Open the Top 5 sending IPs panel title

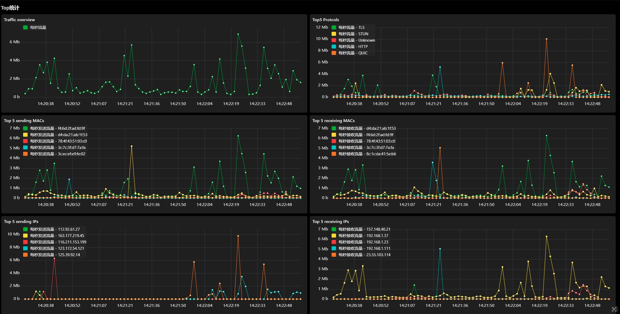click(x=21, y=222)
